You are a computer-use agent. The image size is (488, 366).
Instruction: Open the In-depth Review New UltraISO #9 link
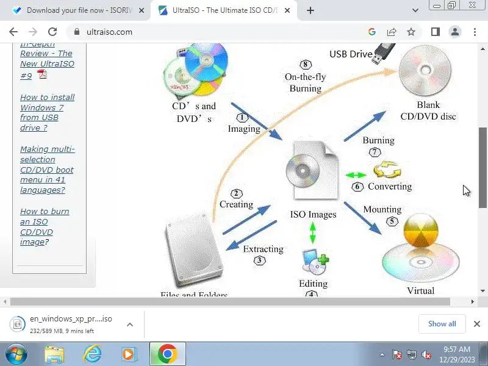[47, 59]
